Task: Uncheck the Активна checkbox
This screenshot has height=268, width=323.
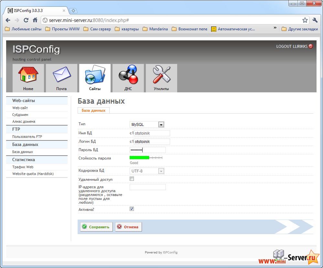Action: pos(132,209)
